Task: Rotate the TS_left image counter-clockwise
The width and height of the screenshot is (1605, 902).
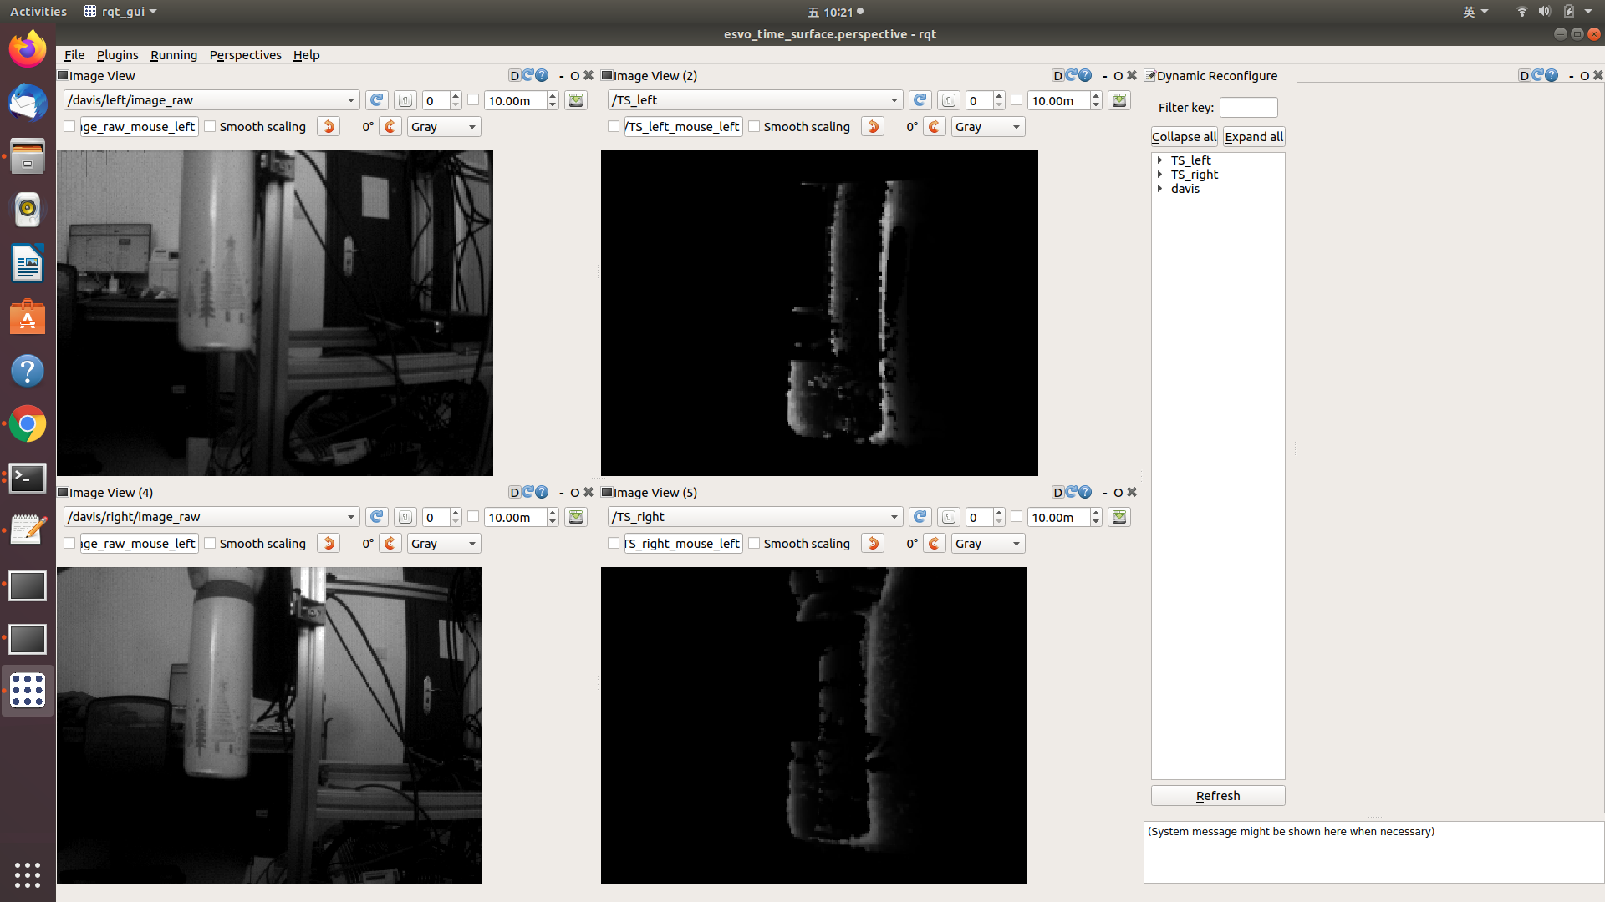Action: pos(872,126)
